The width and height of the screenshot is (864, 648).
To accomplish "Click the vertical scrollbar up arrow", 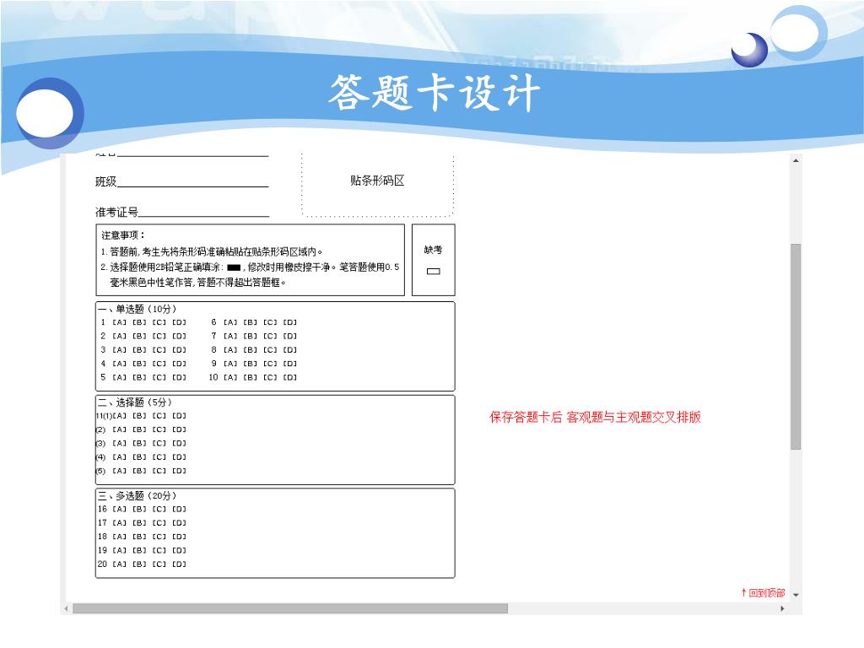I will (796, 160).
